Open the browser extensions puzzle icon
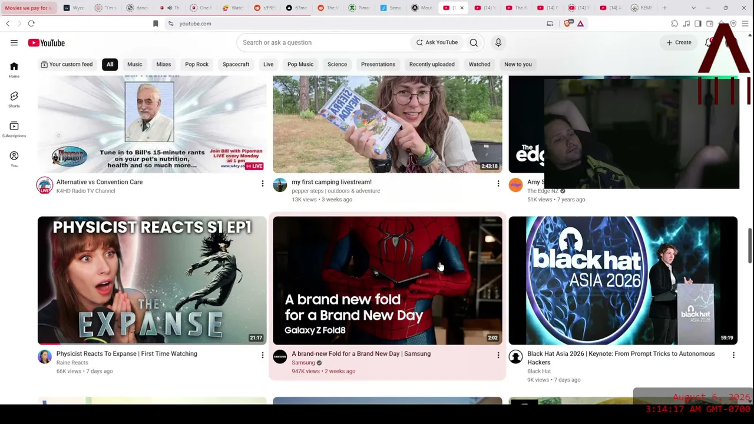The image size is (754, 424). pos(674,24)
